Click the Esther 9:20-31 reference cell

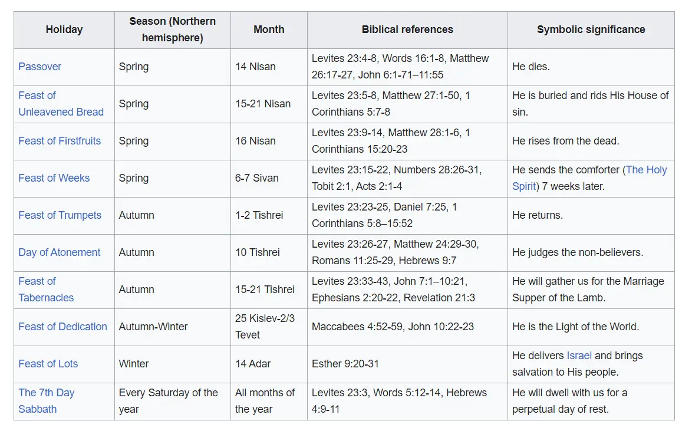[407, 364]
